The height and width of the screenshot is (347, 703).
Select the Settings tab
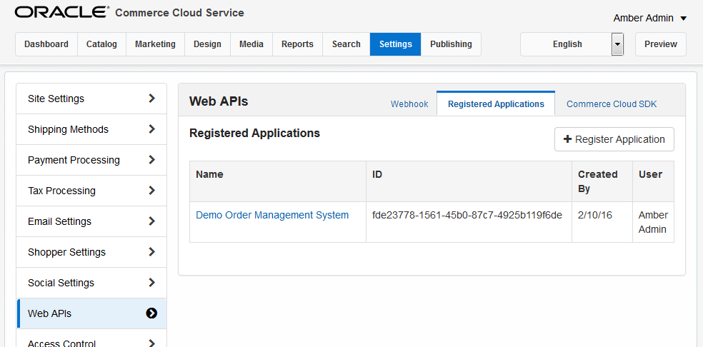click(x=396, y=44)
